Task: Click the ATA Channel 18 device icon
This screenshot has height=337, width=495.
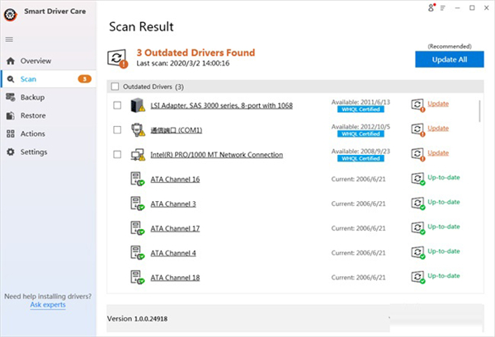Action: pyautogui.click(x=137, y=277)
